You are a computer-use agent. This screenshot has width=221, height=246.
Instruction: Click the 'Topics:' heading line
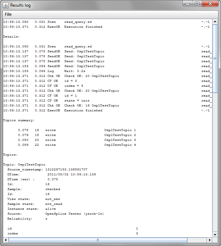(x=10, y=155)
